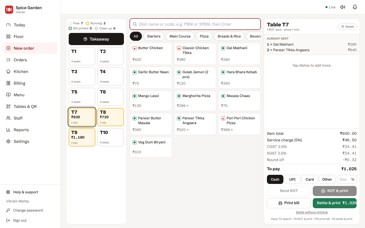Open Help & support
The image size is (365, 228).
pyautogui.click(x=30, y=192)
